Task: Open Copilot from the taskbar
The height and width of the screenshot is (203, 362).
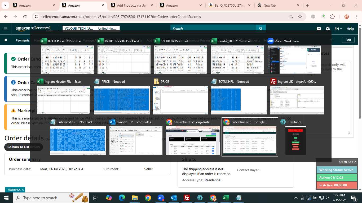Action: 109,198
